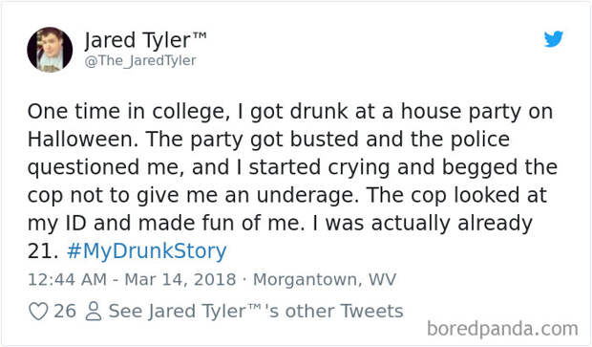
Task: Open the Morgantown, WV location
Action: click(325, 280)
